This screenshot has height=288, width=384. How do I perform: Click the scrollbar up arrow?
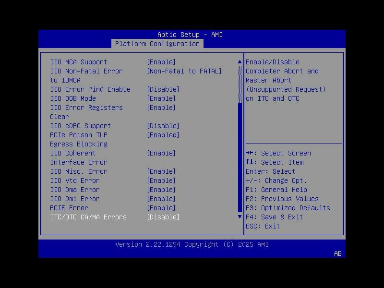coord(239,61)
